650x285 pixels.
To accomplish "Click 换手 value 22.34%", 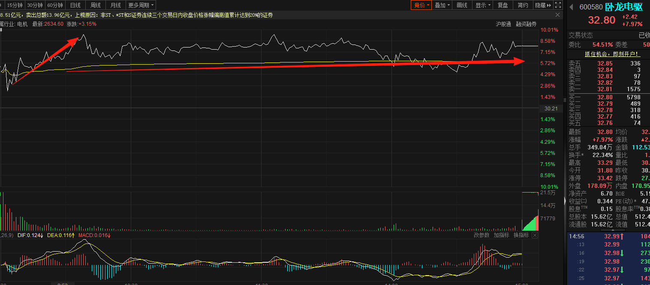I will click(602, 155).
